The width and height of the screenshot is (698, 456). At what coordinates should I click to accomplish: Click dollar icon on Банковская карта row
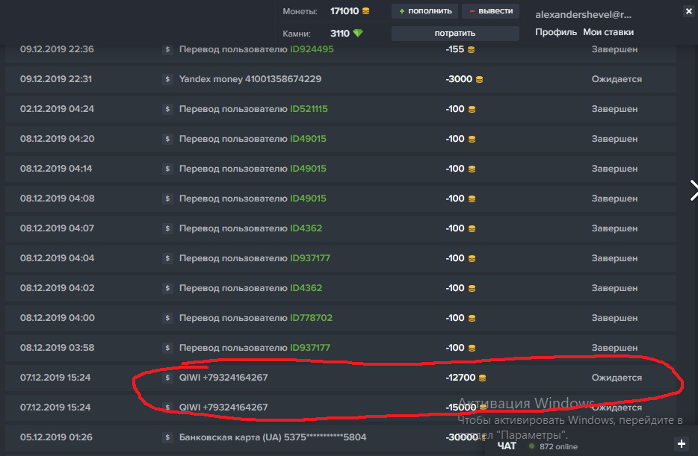pos(167,437)
